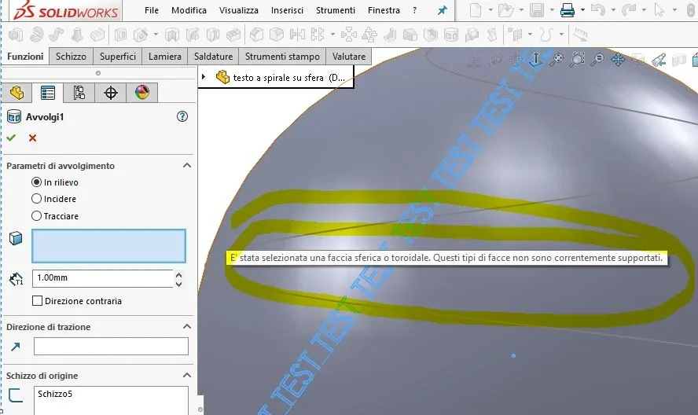698x415 pixels.
Task: Switch to the Lamiera tab
Action: point(165,57)
